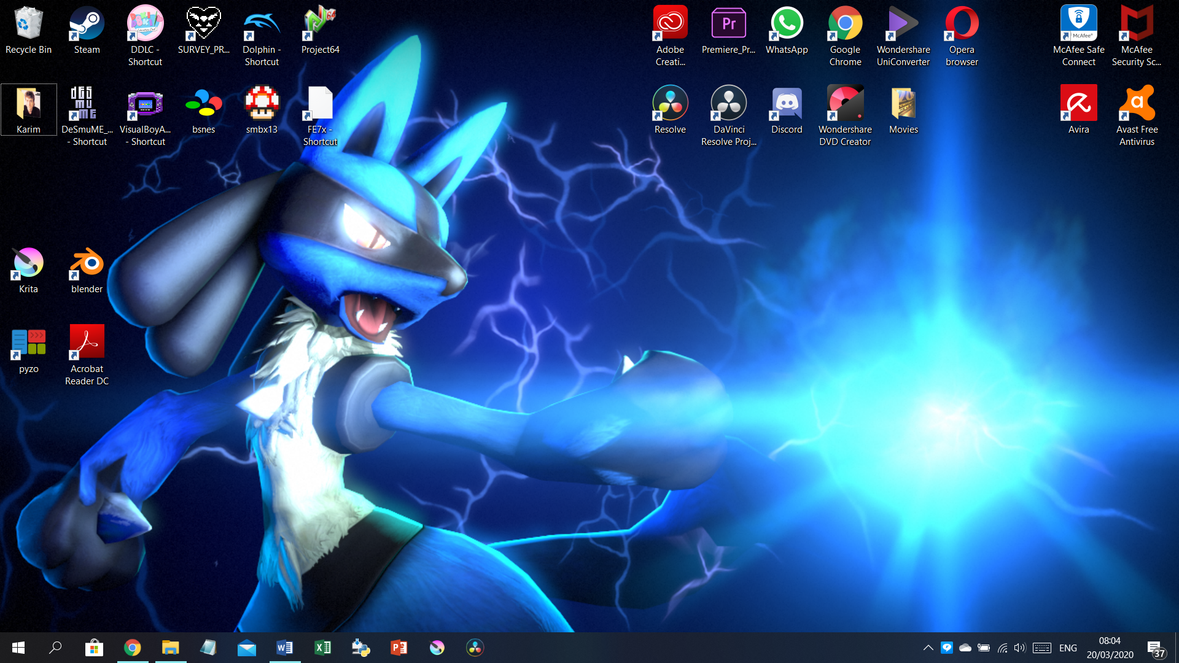The height and width of the screenshot is (663, 1179).
Task: Check the battery status tray icon
Action: click(984, 648)
